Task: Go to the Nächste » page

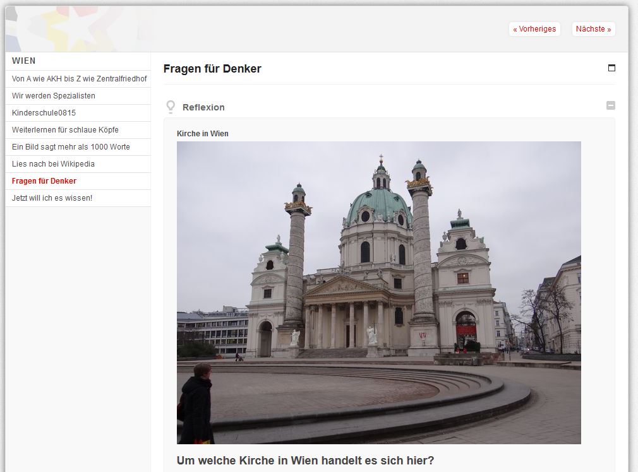Action: pos(593,29)
